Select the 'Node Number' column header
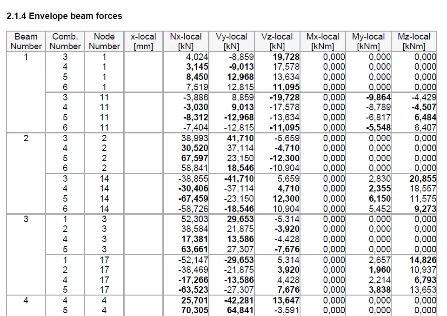Image resolution: width=447 pixels, height=316 pixels. pos(104,41)
